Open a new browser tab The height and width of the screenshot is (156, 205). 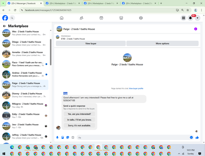(161, 3)
